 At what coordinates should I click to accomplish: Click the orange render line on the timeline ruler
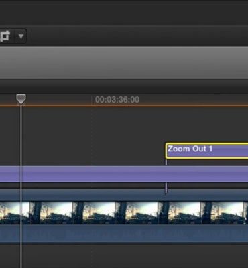[x=124, y=106]
